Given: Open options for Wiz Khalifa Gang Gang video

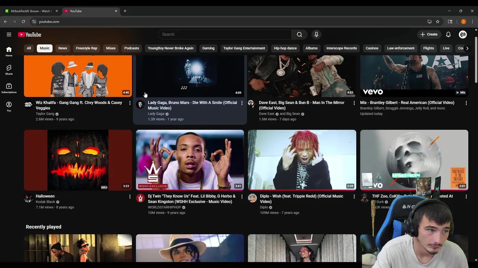Looking at the screenshot, I should tap(130, 103).
